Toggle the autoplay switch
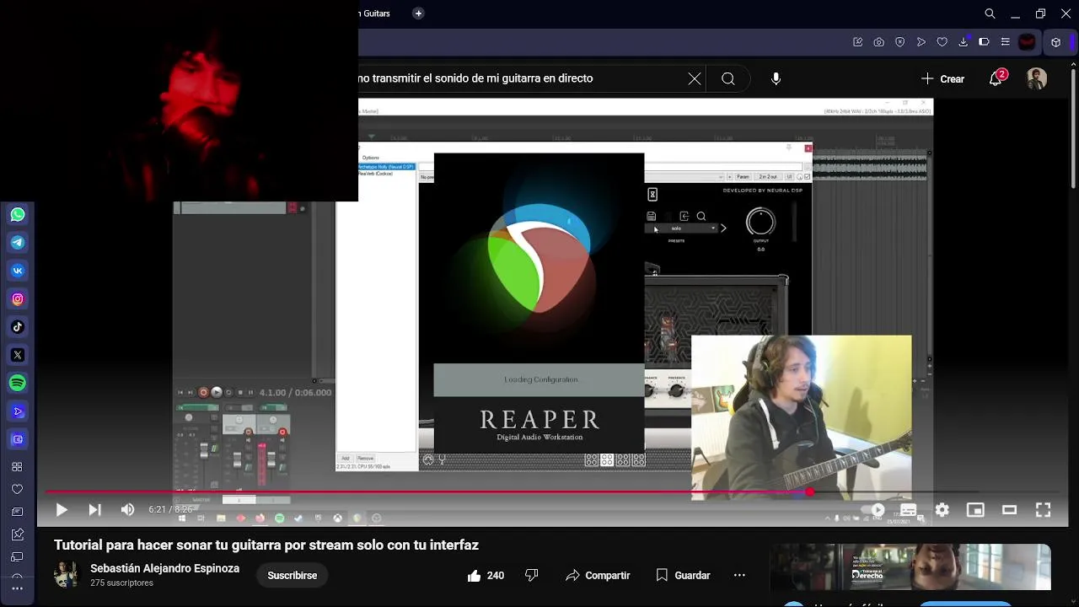 tap(875, 510)
